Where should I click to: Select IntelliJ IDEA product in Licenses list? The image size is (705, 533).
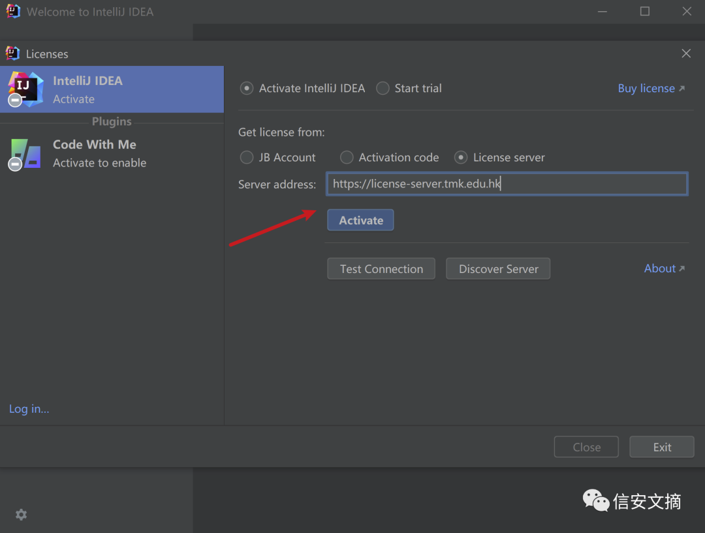[112, 89]
